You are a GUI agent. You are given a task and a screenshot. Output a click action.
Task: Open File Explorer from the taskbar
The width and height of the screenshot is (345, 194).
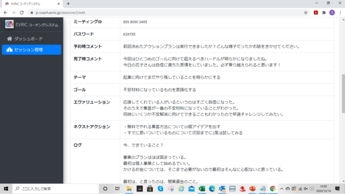click(x=129, y=189)
